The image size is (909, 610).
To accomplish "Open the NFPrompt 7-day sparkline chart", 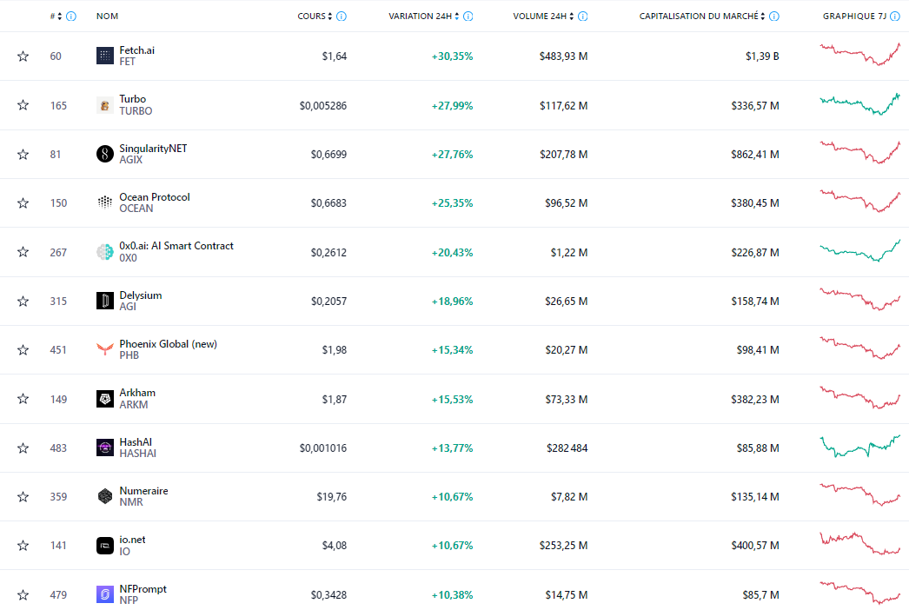I will (x=859, y=594).
